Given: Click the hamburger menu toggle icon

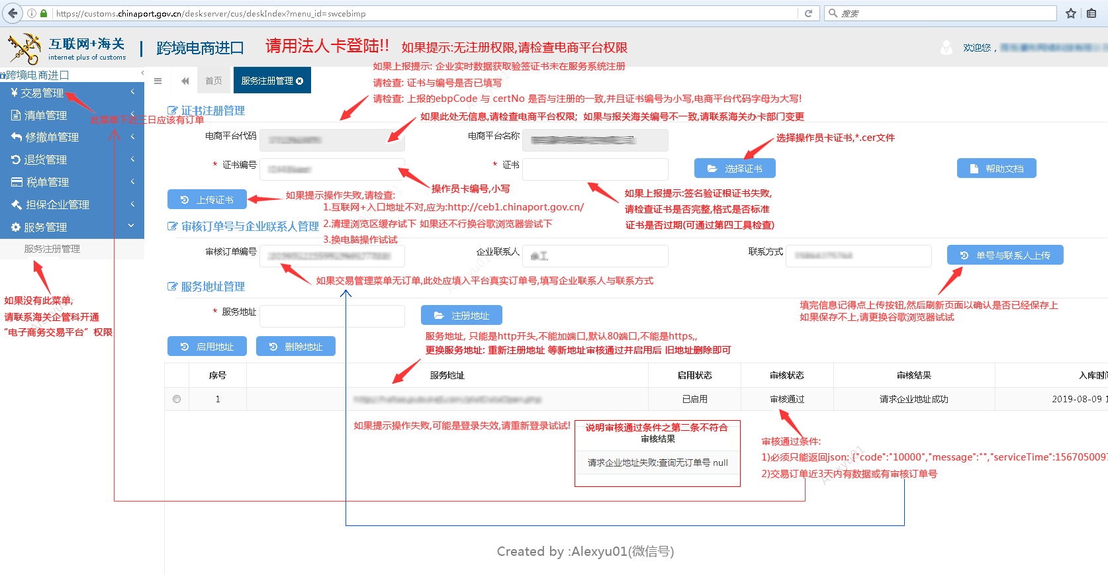Looking at the screenshot, I should point(158,81).
